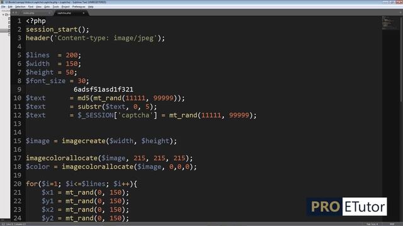Click the value 30 on line 8
Viewport: 403px width, 226px height.
(81, 81)
